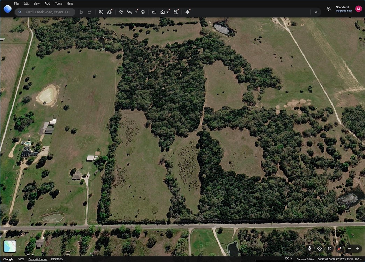Undo the last action
The image size is (365, 262).
tap(81, 12)
